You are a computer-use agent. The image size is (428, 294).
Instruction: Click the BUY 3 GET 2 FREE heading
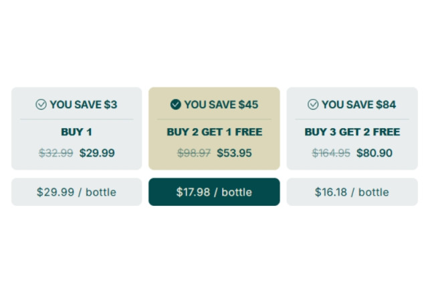pyautogui.click(x=352, y=132)
